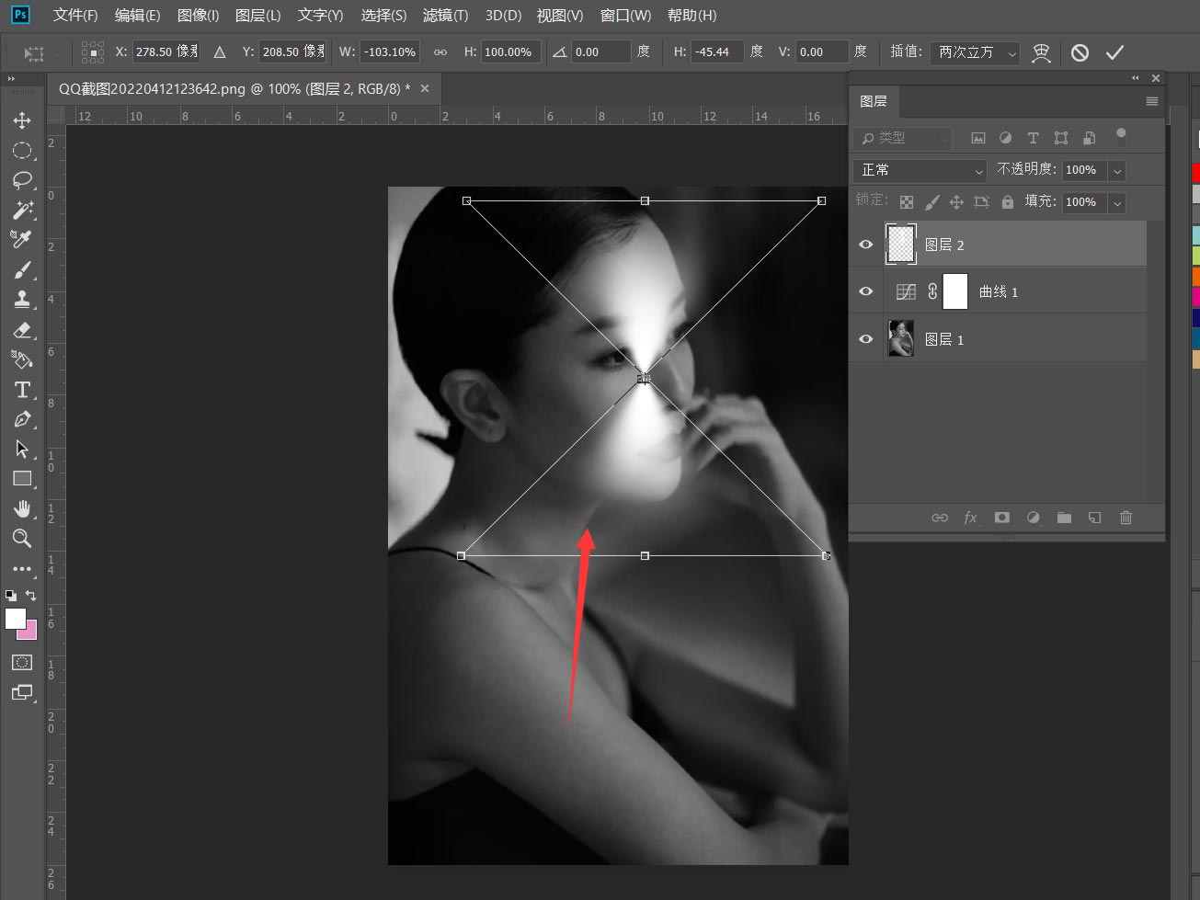Create a new layer group
The width and height of the screenshot is (1200, 900).
coord(1064,518)
